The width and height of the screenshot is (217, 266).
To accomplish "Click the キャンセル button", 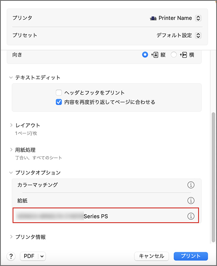I will point(152,256).
